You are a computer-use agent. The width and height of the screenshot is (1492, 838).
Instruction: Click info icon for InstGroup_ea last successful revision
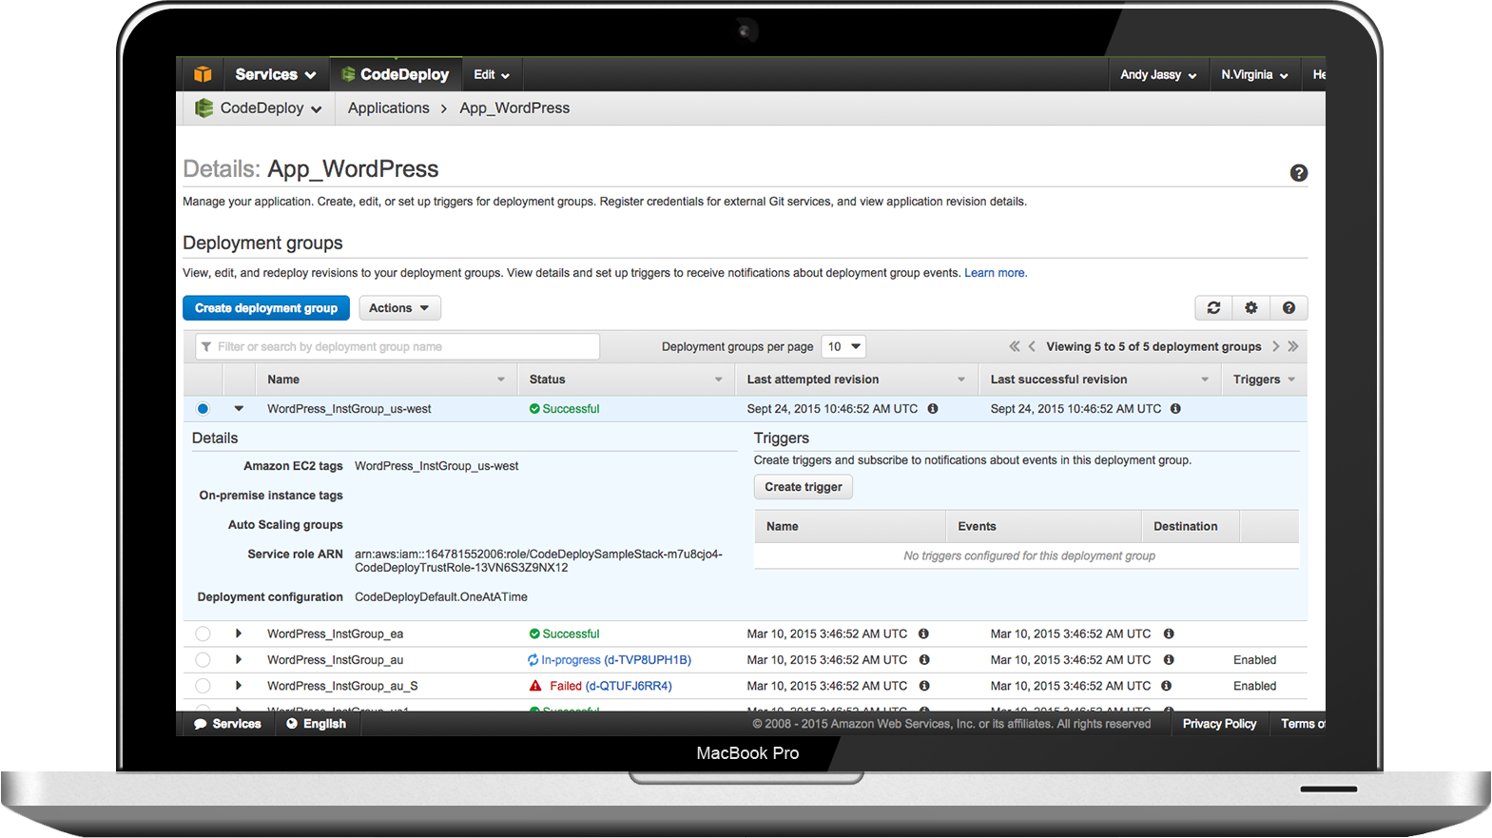(x=1169, y=633)
